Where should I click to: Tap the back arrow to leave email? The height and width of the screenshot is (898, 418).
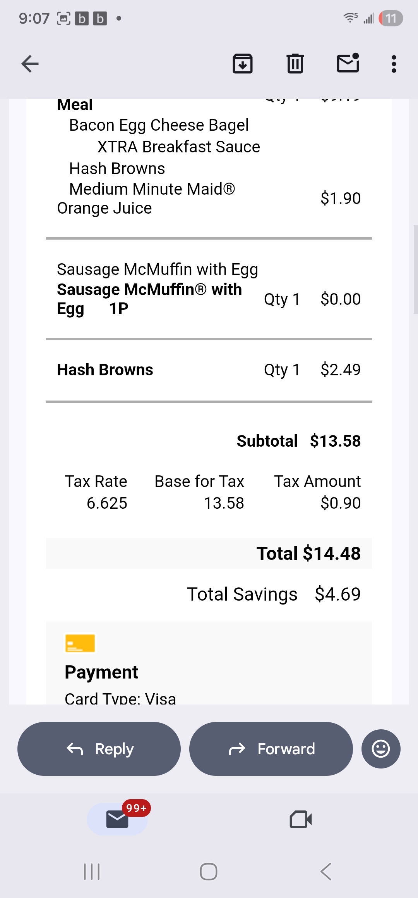pos(30,64)
